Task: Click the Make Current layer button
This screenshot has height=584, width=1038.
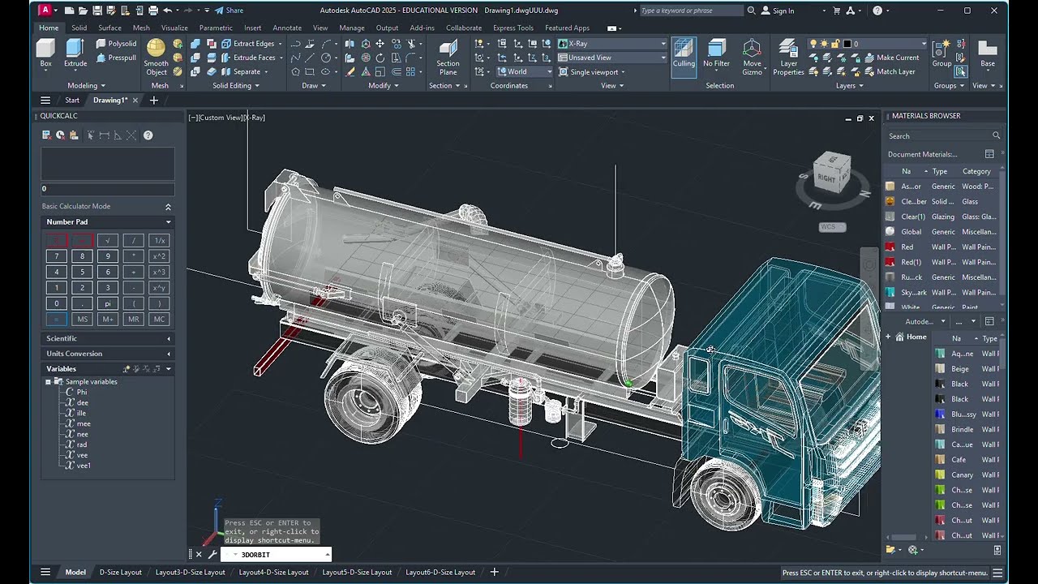Action: coord(890,58)
